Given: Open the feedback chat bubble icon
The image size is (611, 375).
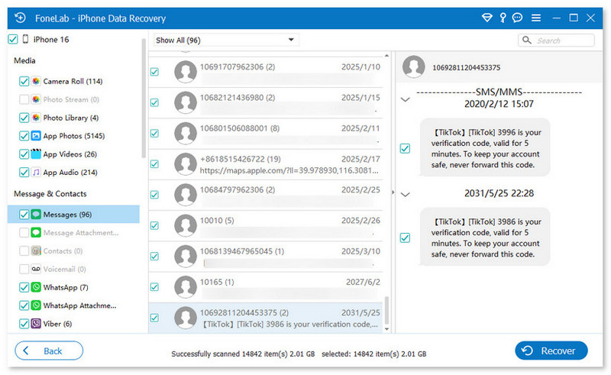Looking at the screenshot, I should [x=517, y=18].
